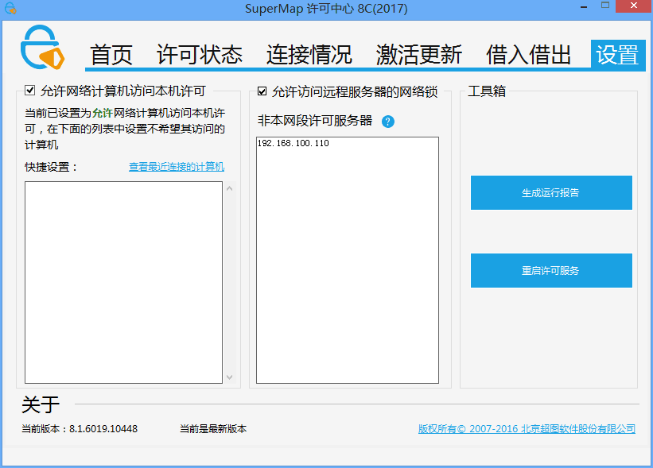Screen dimensions: 653x468
Task: Go to the 连接情况 tab
Action: 309,55
